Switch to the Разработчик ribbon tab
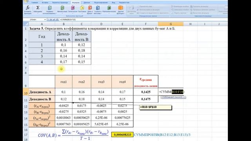Screen dimensions: 251x141 point(124,3)
